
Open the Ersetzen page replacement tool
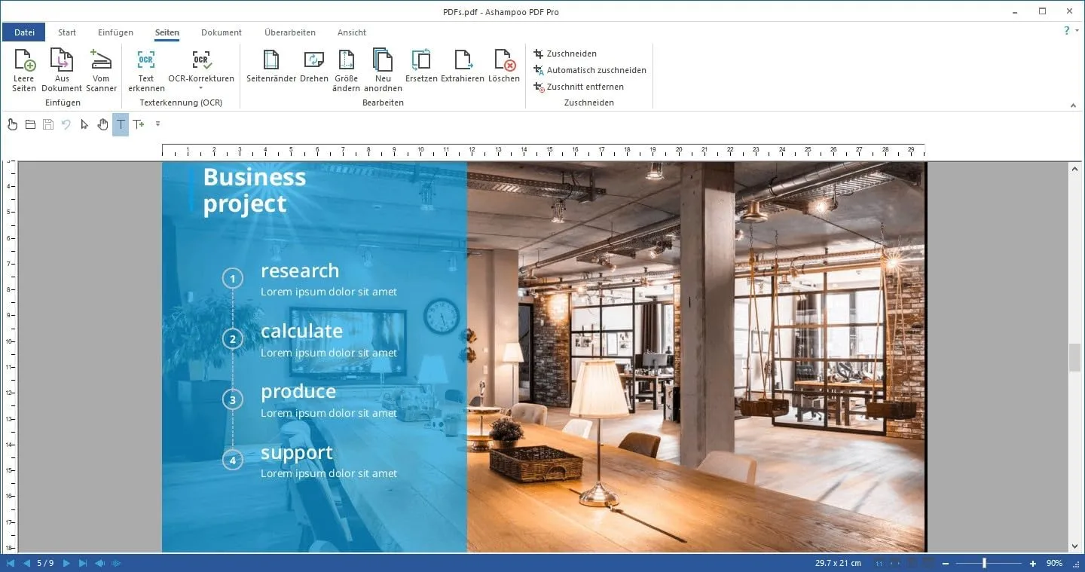[x=420, y=67]
